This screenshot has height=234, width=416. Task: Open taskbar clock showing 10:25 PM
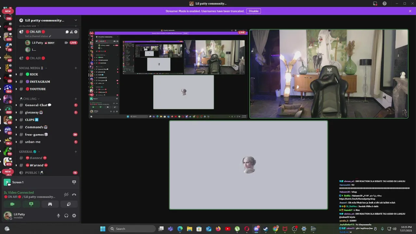coord(406,229)
